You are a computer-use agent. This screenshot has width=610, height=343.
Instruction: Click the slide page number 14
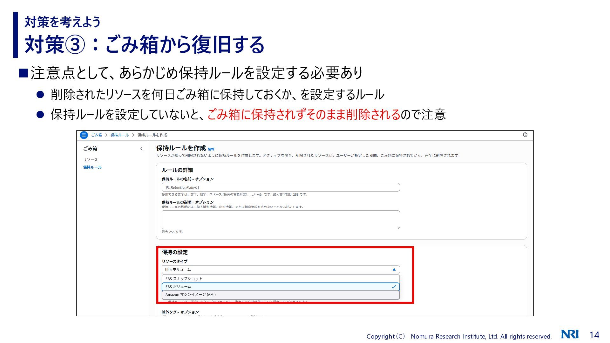(594, 335)
